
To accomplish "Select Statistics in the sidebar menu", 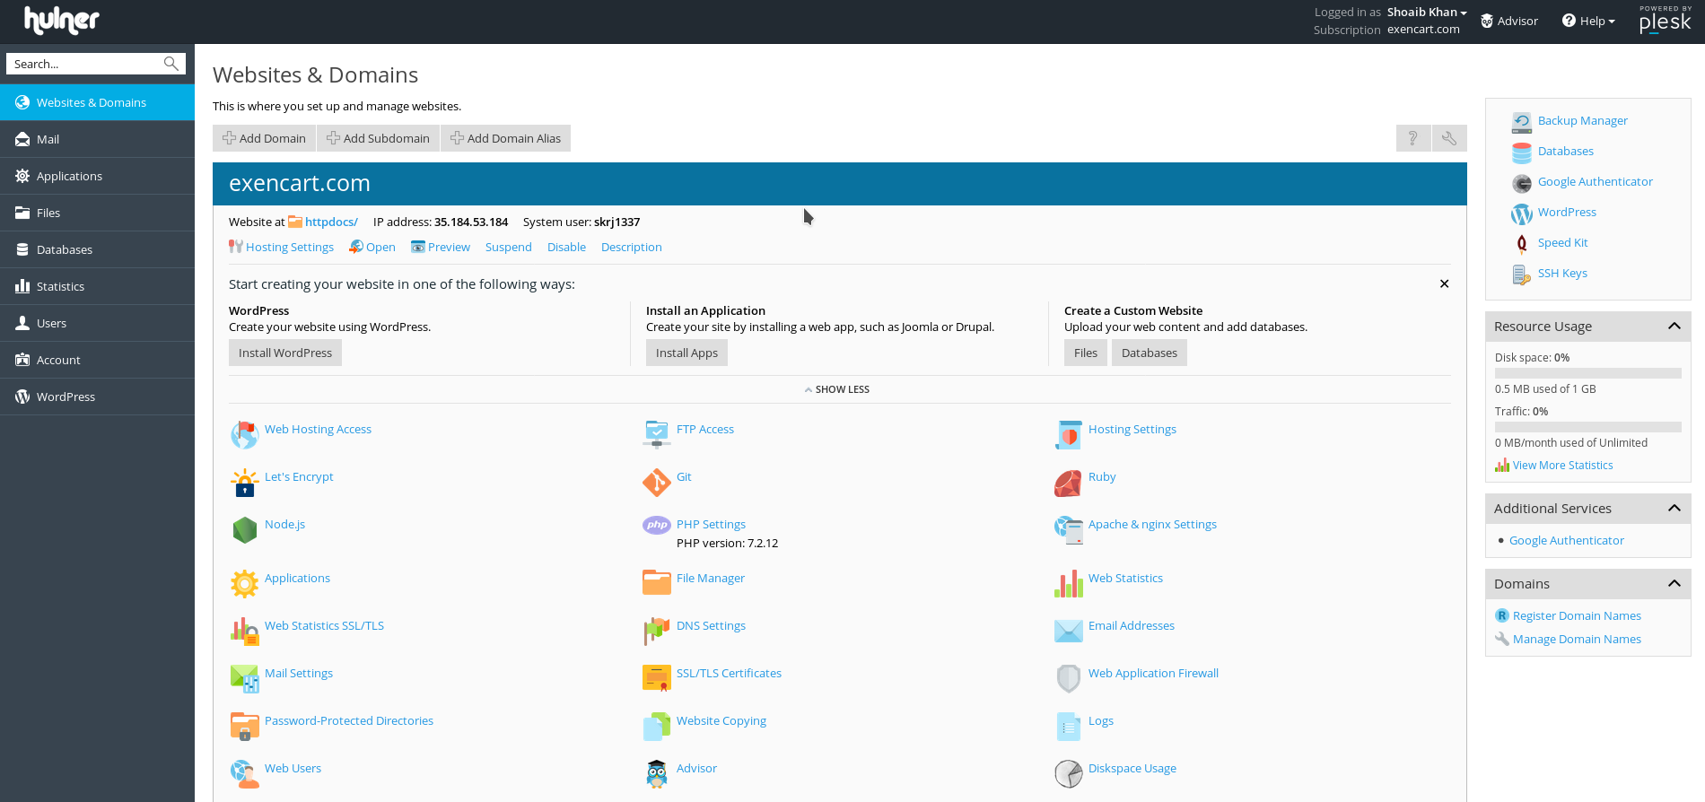I will point(60,286).
